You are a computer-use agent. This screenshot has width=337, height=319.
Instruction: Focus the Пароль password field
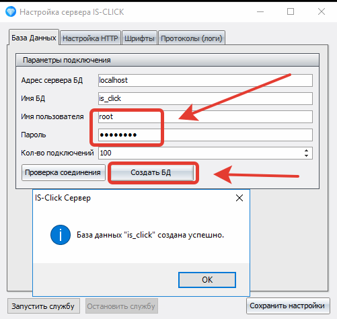[205, 135]
